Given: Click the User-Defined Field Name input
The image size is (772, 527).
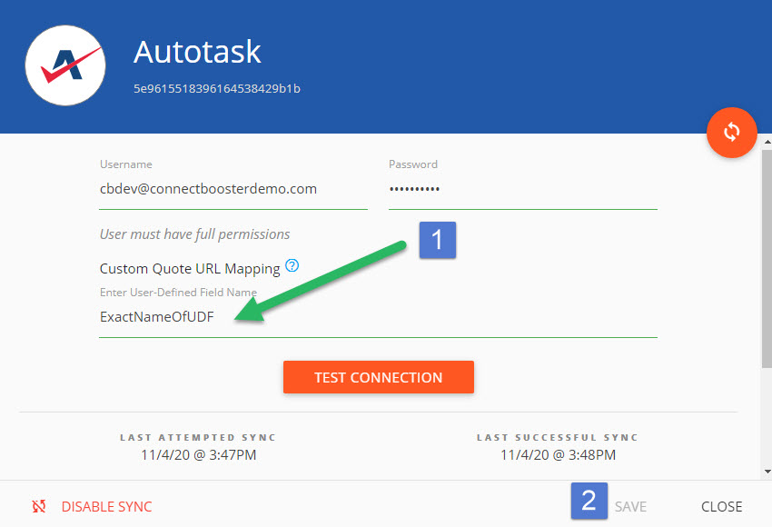Looking at the screenshot, I should [378, 317].
